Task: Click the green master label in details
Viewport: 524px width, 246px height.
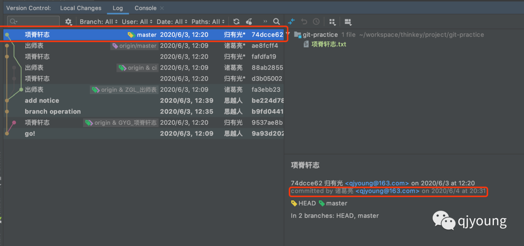Action: (x=333, y=203)
